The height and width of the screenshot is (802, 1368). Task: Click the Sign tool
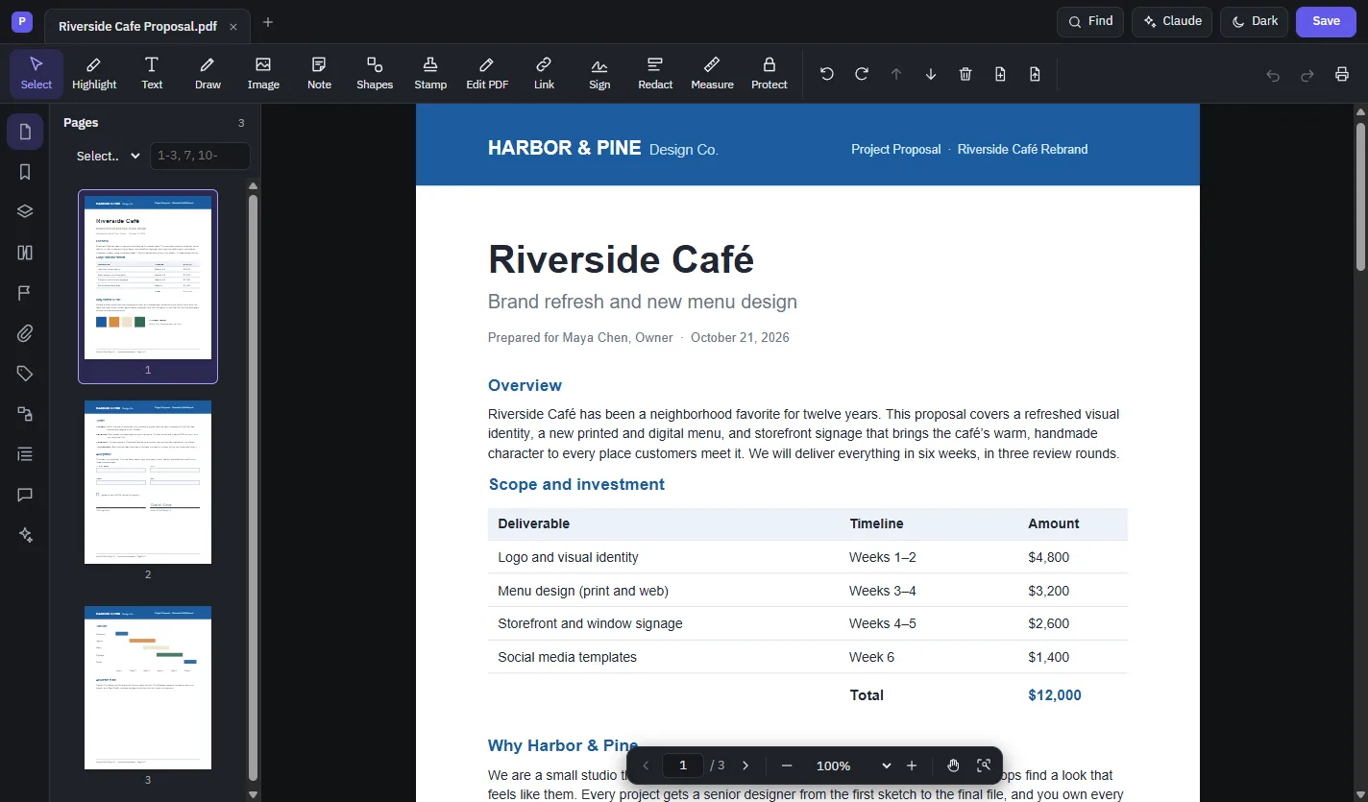point(599,74)
